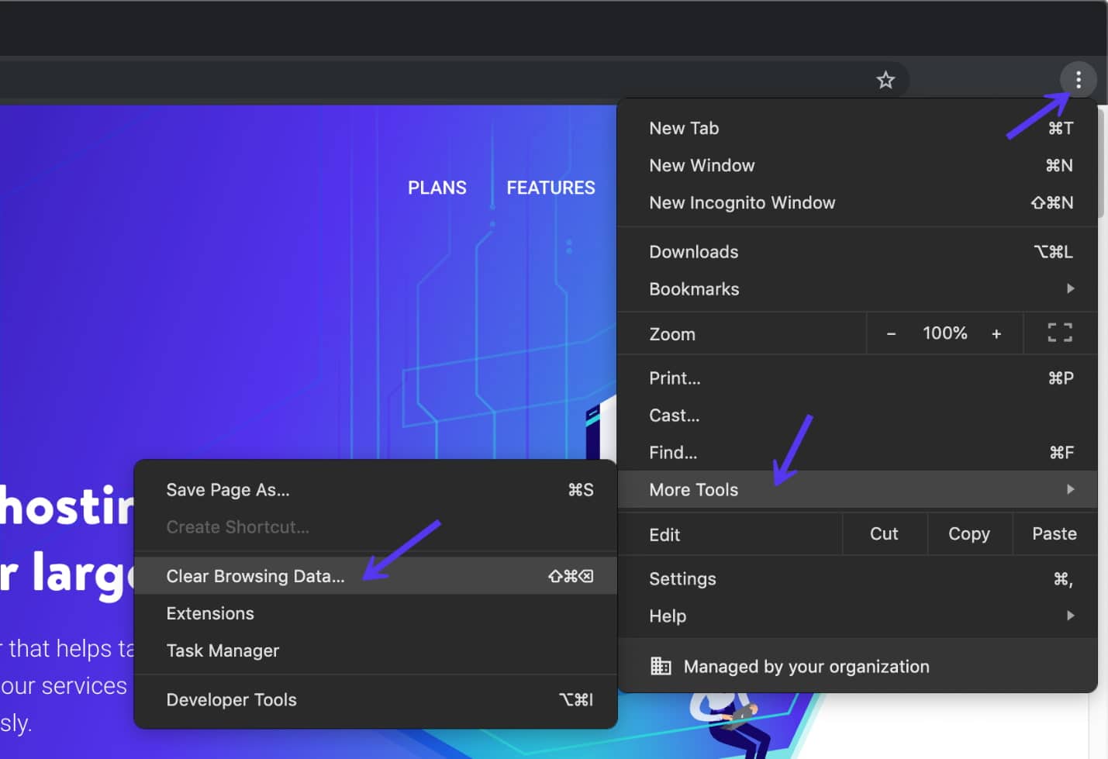1108x759 pixels.
Task: Click the FEATURES navigation link
Action: point(551,187)
